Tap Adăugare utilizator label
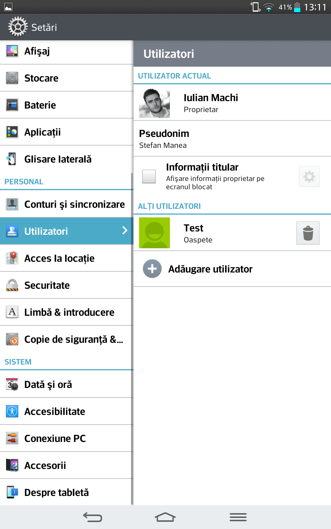 click(210, 269)
